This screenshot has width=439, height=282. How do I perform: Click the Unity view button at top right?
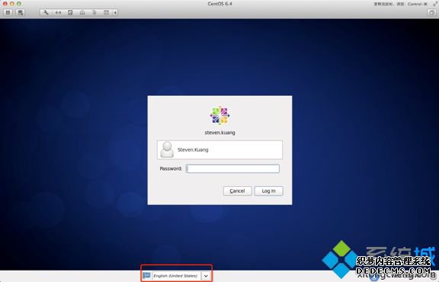point(431,13)
